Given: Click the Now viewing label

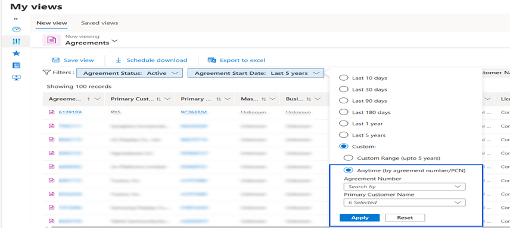Looking at the screenshot, I should (82, 36).
